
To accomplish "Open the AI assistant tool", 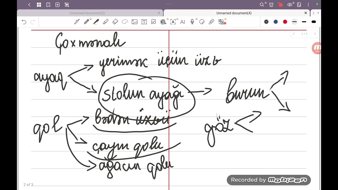I will [182, 22].
